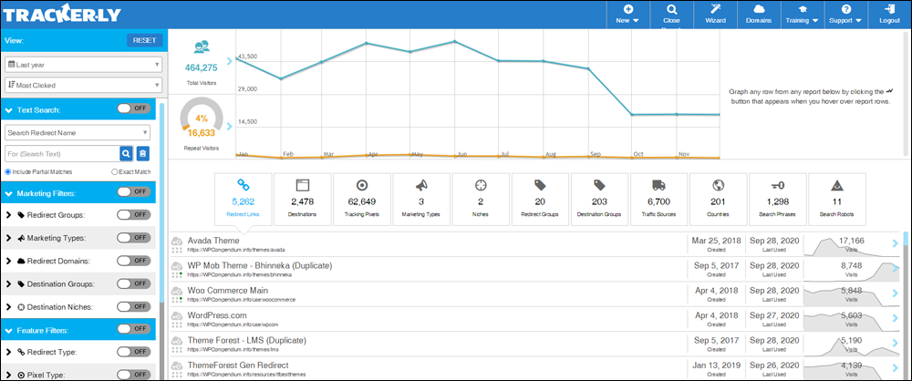Click the arrow on Woo Commerce Main row

click(896, 294)
